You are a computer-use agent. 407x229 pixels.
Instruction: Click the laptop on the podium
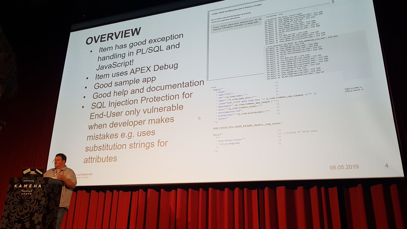click(33, 172)
